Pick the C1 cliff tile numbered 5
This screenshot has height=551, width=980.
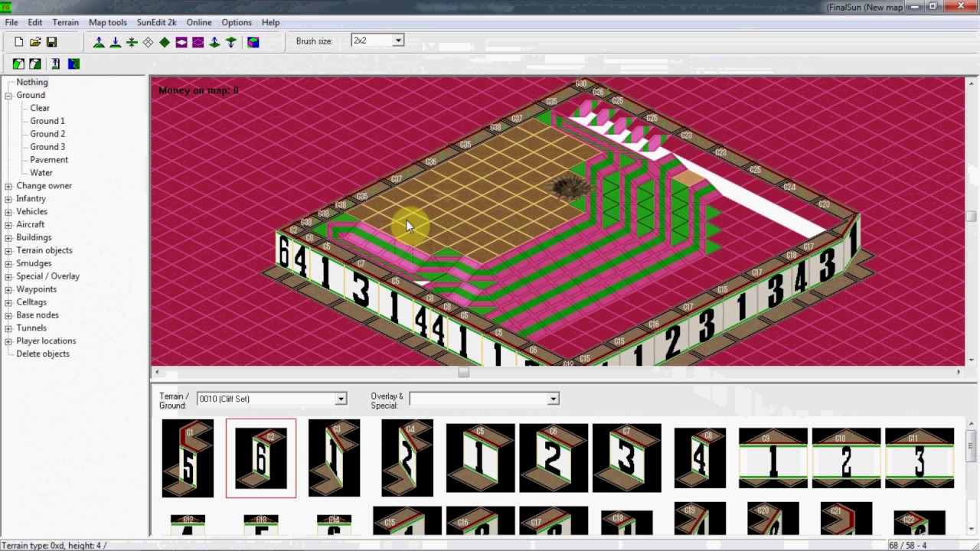[188, 458]
